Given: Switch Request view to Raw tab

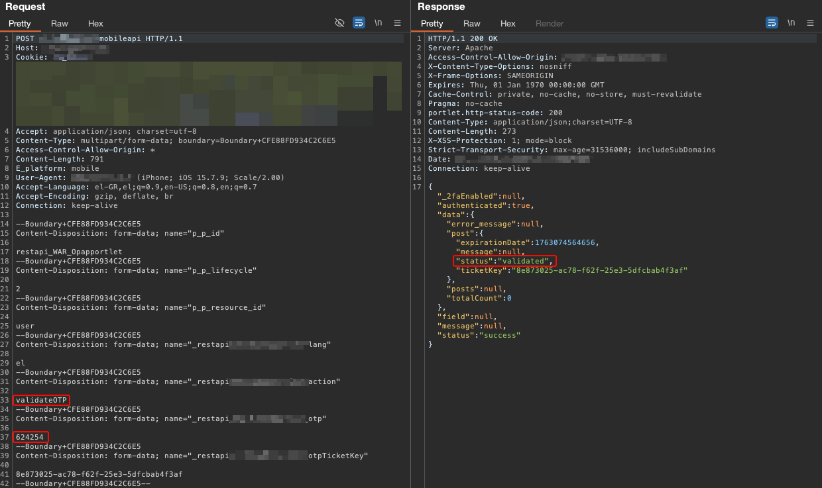Looking at the screenshot, I should [x=60, y=23].
